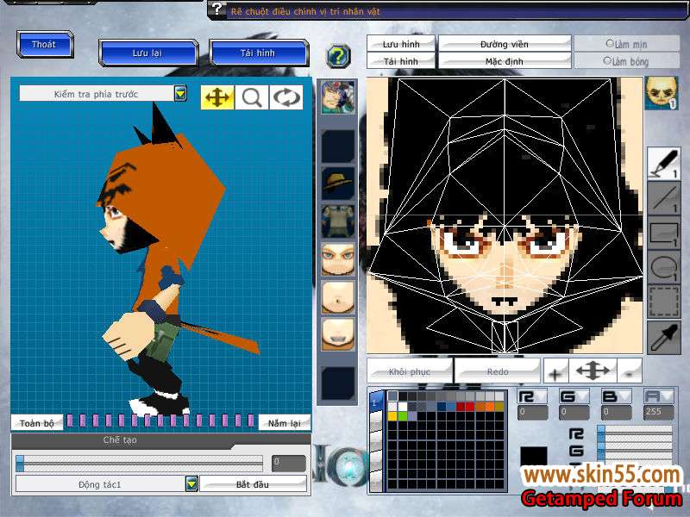Select the full character portrait part
The width and height of the screenshot is (690, 517).
click(338, 97)
